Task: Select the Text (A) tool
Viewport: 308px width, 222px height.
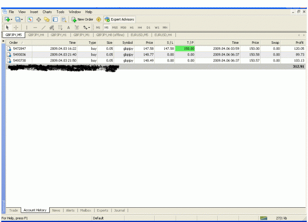Action: (68, 28)
